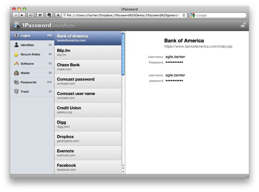259x192 pixels.
Task: Click the Trash can icon
Action: [16, 91]
